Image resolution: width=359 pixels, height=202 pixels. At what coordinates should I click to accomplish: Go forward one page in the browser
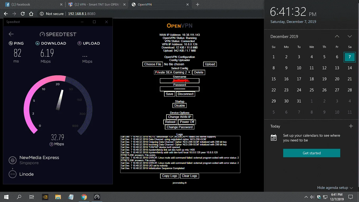(x=14, y=14)
